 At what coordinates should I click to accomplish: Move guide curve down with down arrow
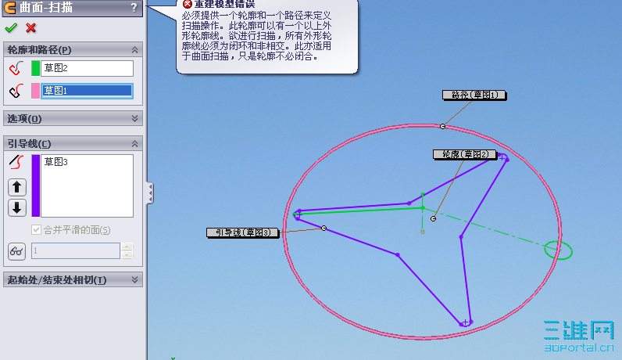point(17,208)
